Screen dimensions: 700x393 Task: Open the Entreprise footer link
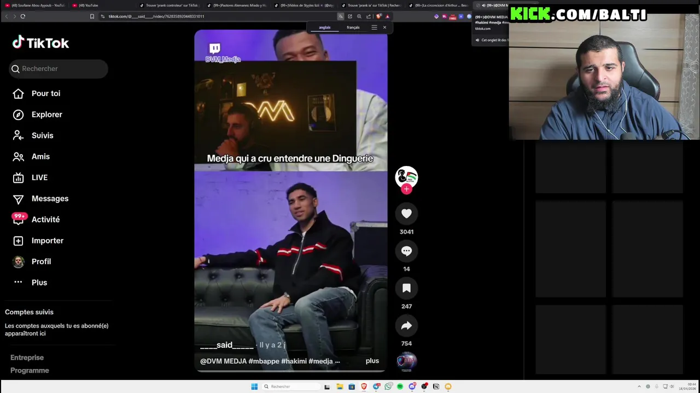(27, 358)
